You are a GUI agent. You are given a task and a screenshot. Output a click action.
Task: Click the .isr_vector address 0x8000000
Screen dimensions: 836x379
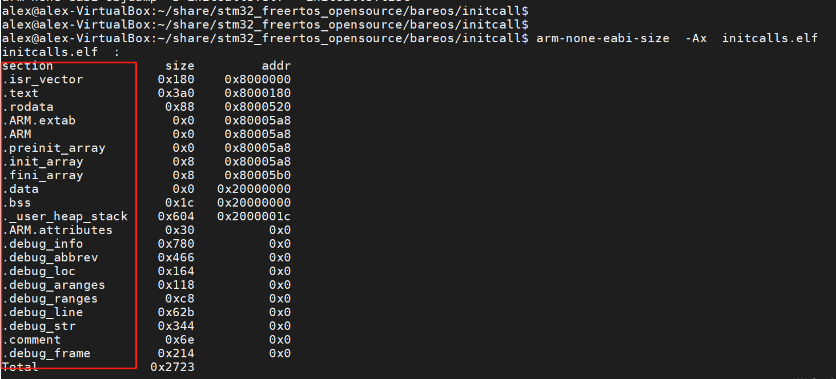(x=258, y=79)
